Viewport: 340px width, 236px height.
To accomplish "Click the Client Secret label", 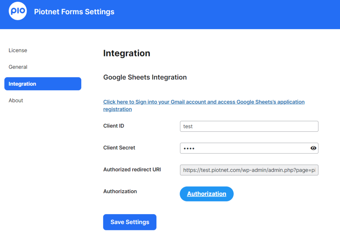I will point(119,148).
